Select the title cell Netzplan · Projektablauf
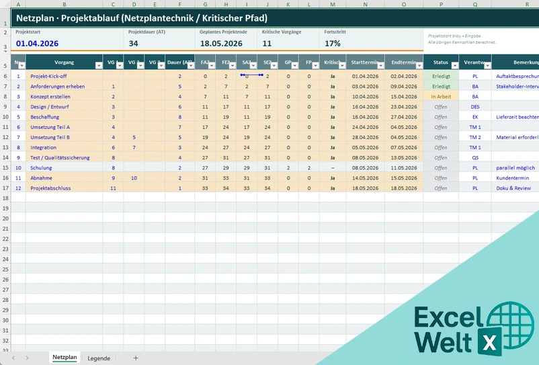Screen dimensions: 539x365 click(275, 18)
